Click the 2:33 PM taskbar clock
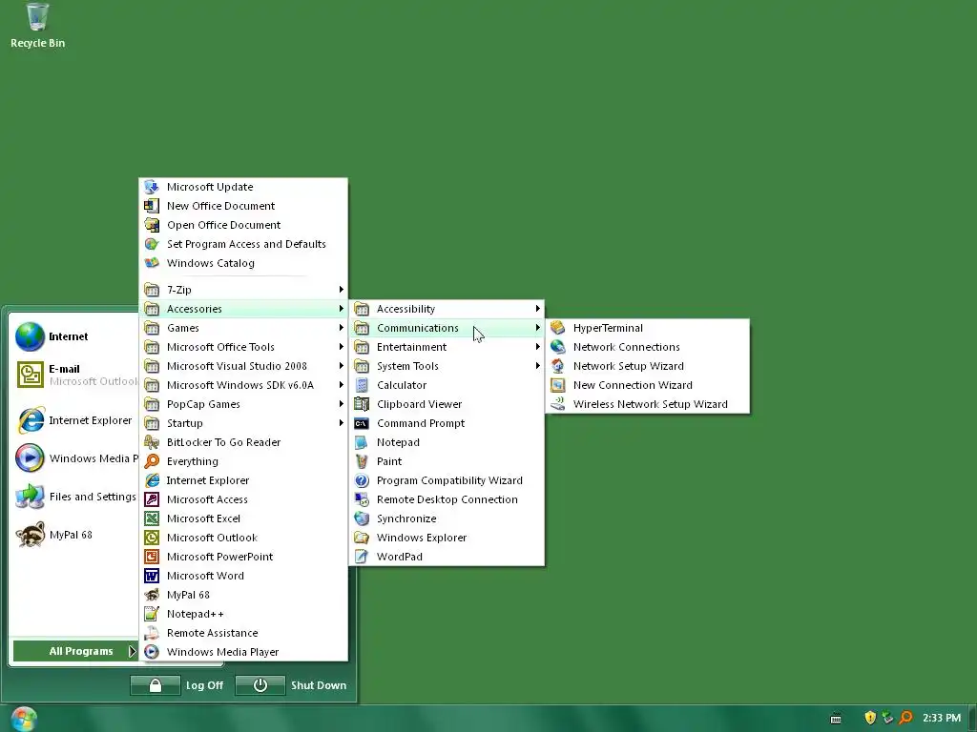The width and height of the screenshot is (977, 732). (x=942, y=718)
